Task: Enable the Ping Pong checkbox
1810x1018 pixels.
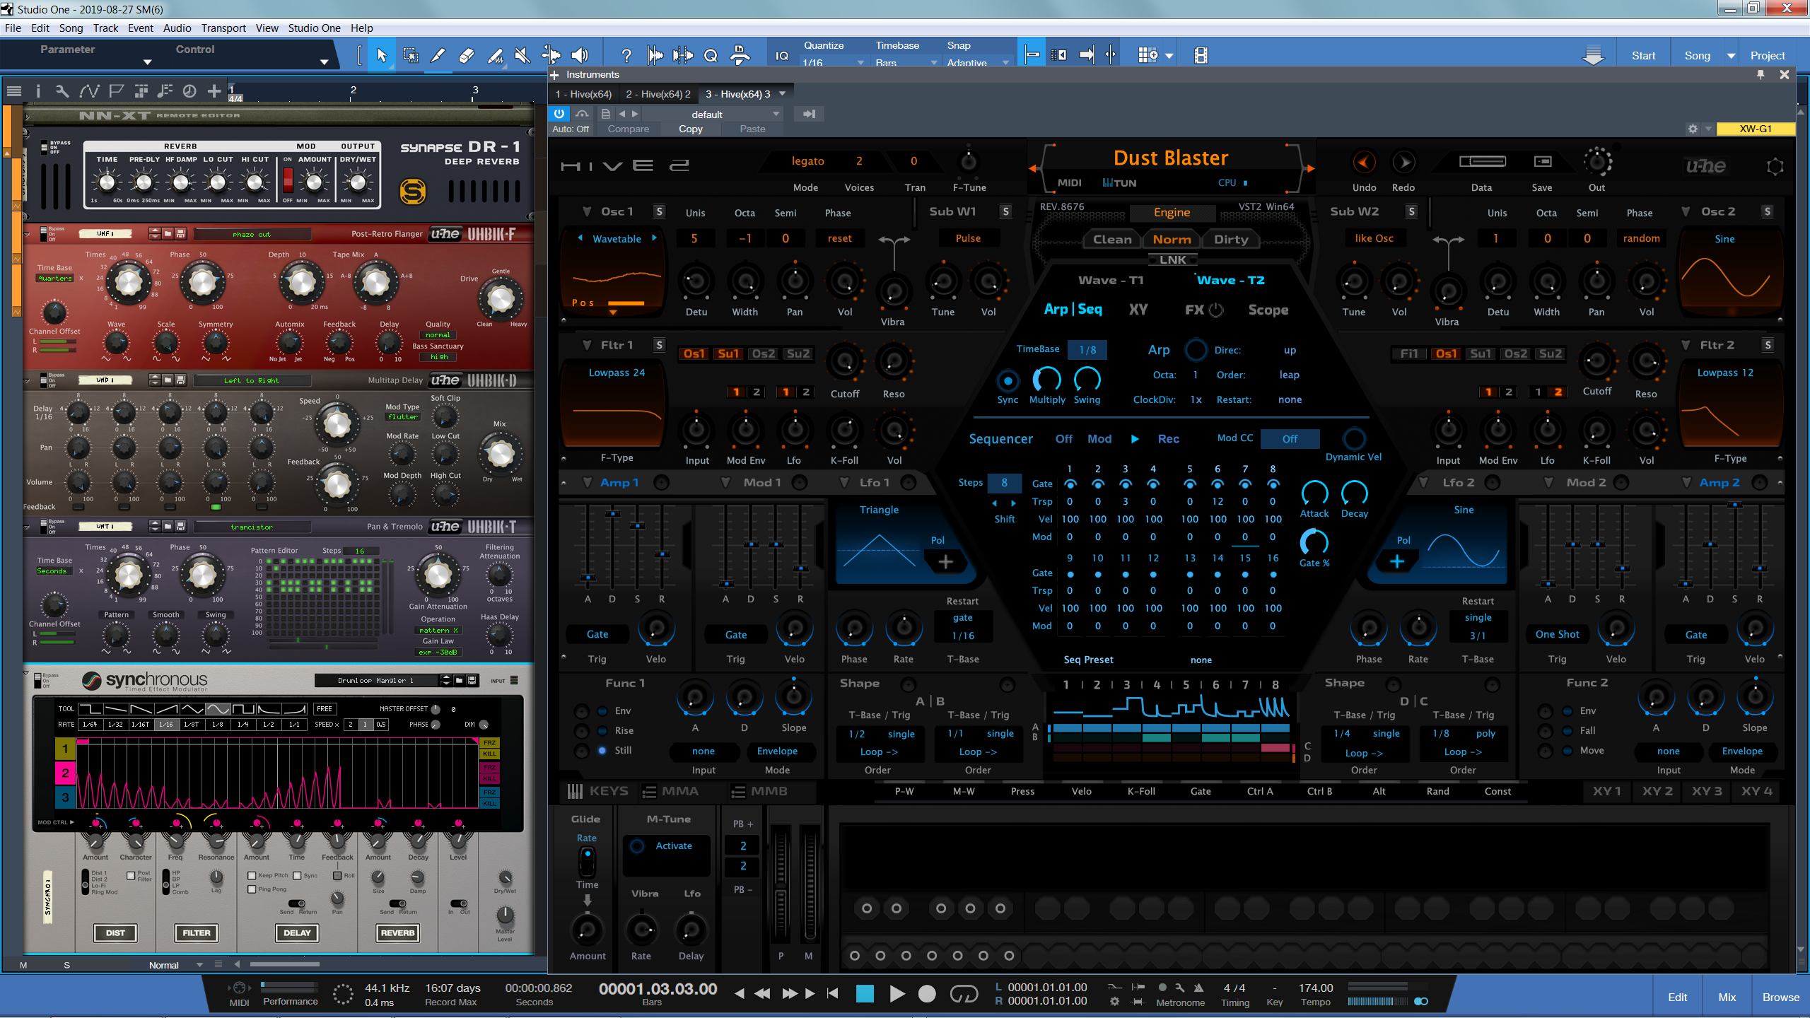Action: pyautogui.click(x=252, y=889)
